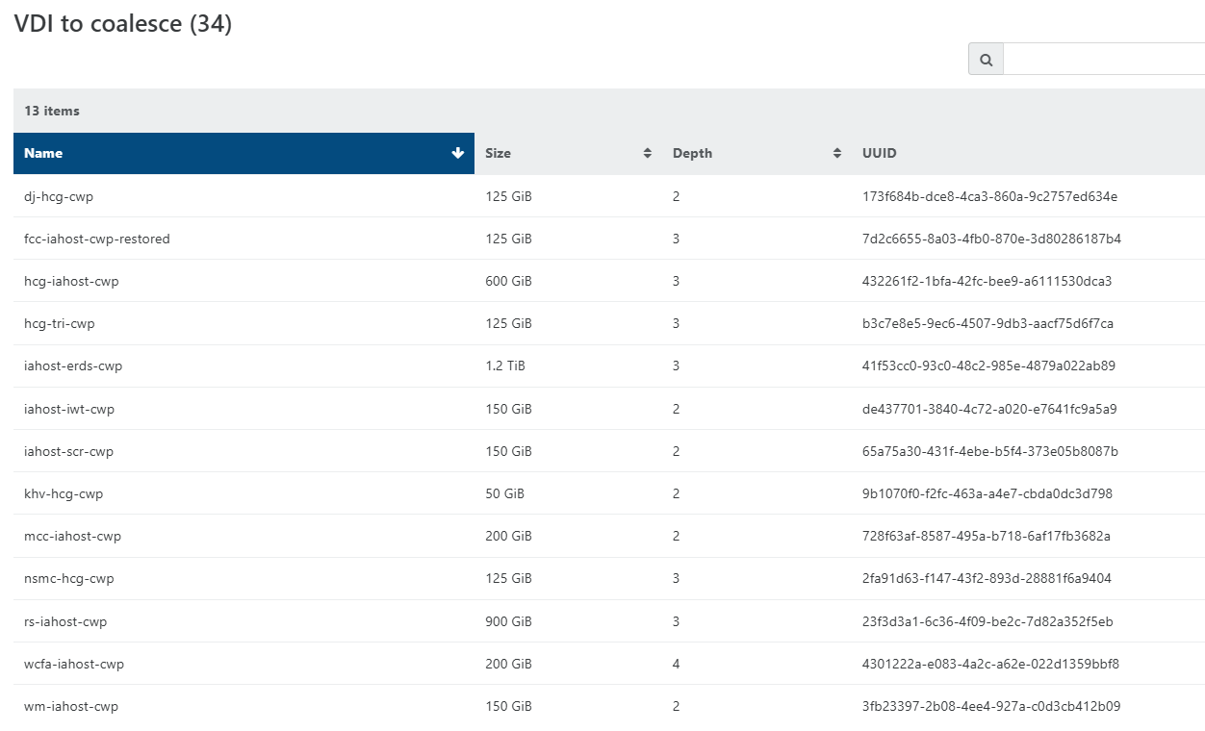Viewport: 1205px width, 731px height.
Task: Click UUID 3fb23397-2b08-4ee4-927a-c0d3cb412b09
Action: (991, 706)
